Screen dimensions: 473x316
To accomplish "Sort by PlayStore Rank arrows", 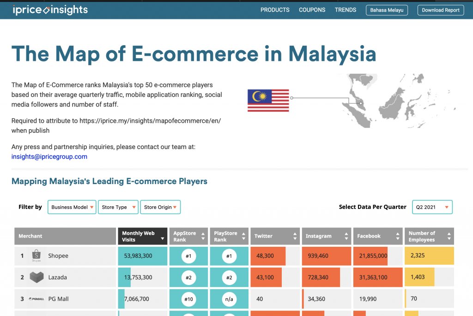I will [x=244, y=236].
